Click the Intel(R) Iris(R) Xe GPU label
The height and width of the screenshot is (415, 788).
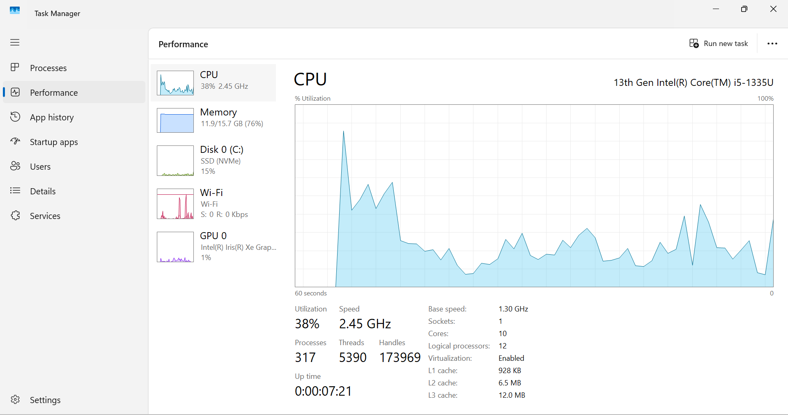point(239,247)
